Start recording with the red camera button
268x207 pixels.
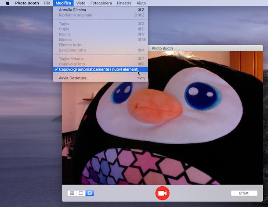163,193
